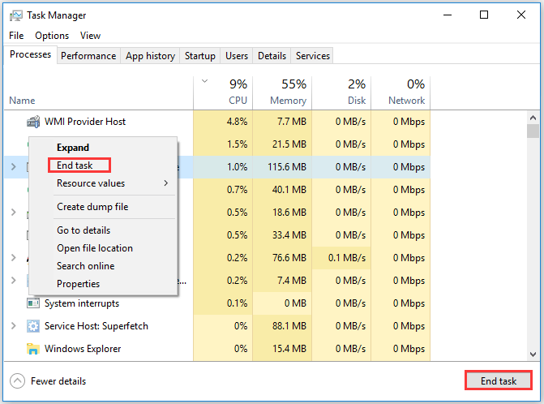
Task: Click the 15.4 MB memory value
Action: (289, 349)
